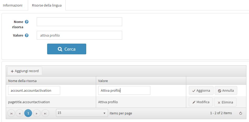
Task: Click the Valore search field
Action: (79, 35)
